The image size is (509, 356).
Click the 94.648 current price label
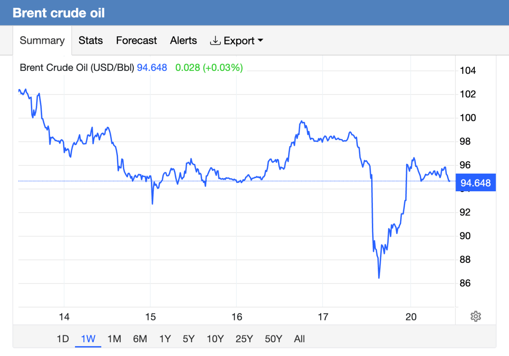click(x=475, y=183)
